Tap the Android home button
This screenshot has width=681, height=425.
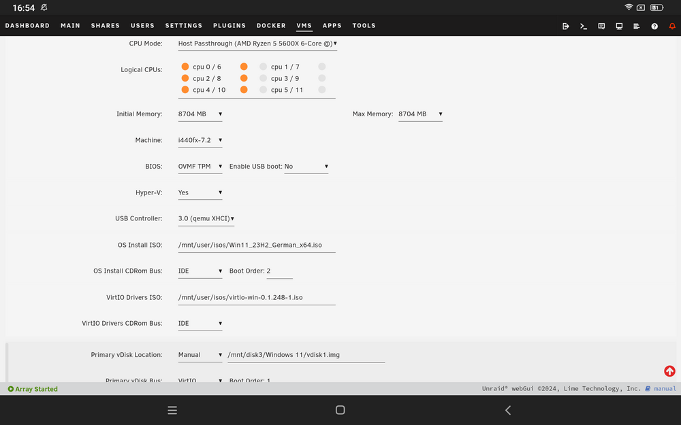point(340,410)
